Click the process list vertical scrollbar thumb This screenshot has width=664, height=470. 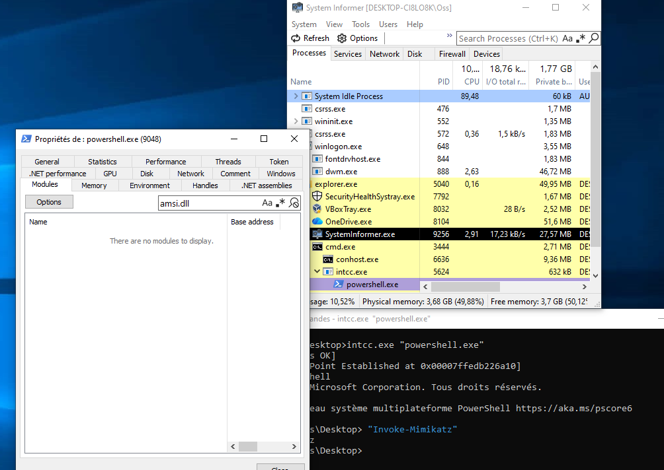point(595,160)
